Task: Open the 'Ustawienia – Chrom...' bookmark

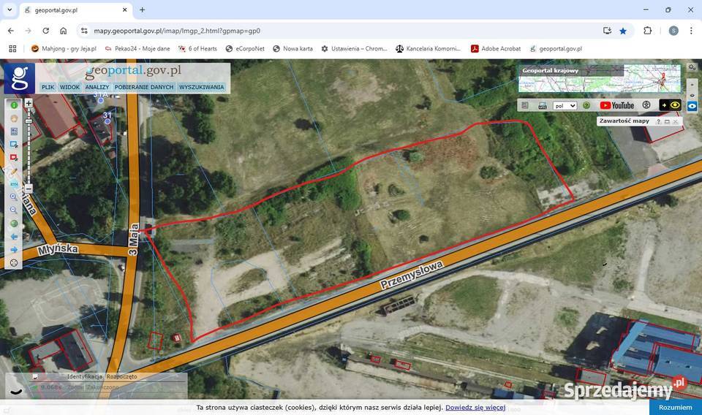Action: click(x=354, y=49)
